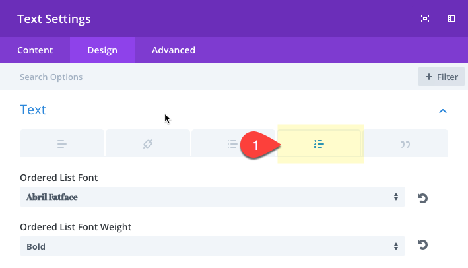Viewport: 468px width, 268px height.
Task: Select the ordered list styling icon
Action: click(x=319, y=143)
